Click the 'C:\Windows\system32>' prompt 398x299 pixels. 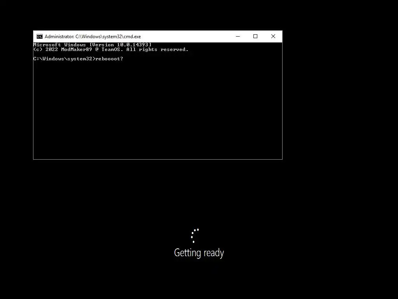(65, 59)
